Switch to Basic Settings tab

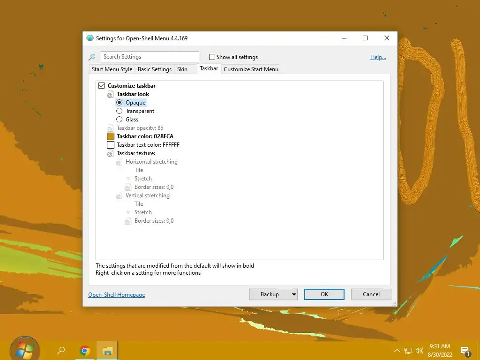[x=155, y=69]
